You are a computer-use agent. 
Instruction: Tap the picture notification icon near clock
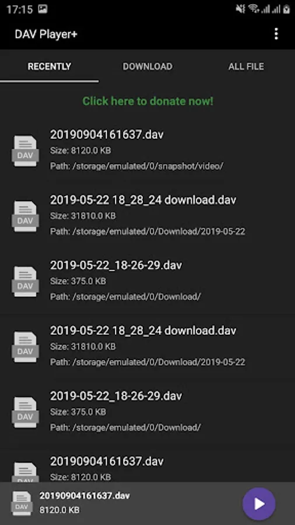coord(43,9)
